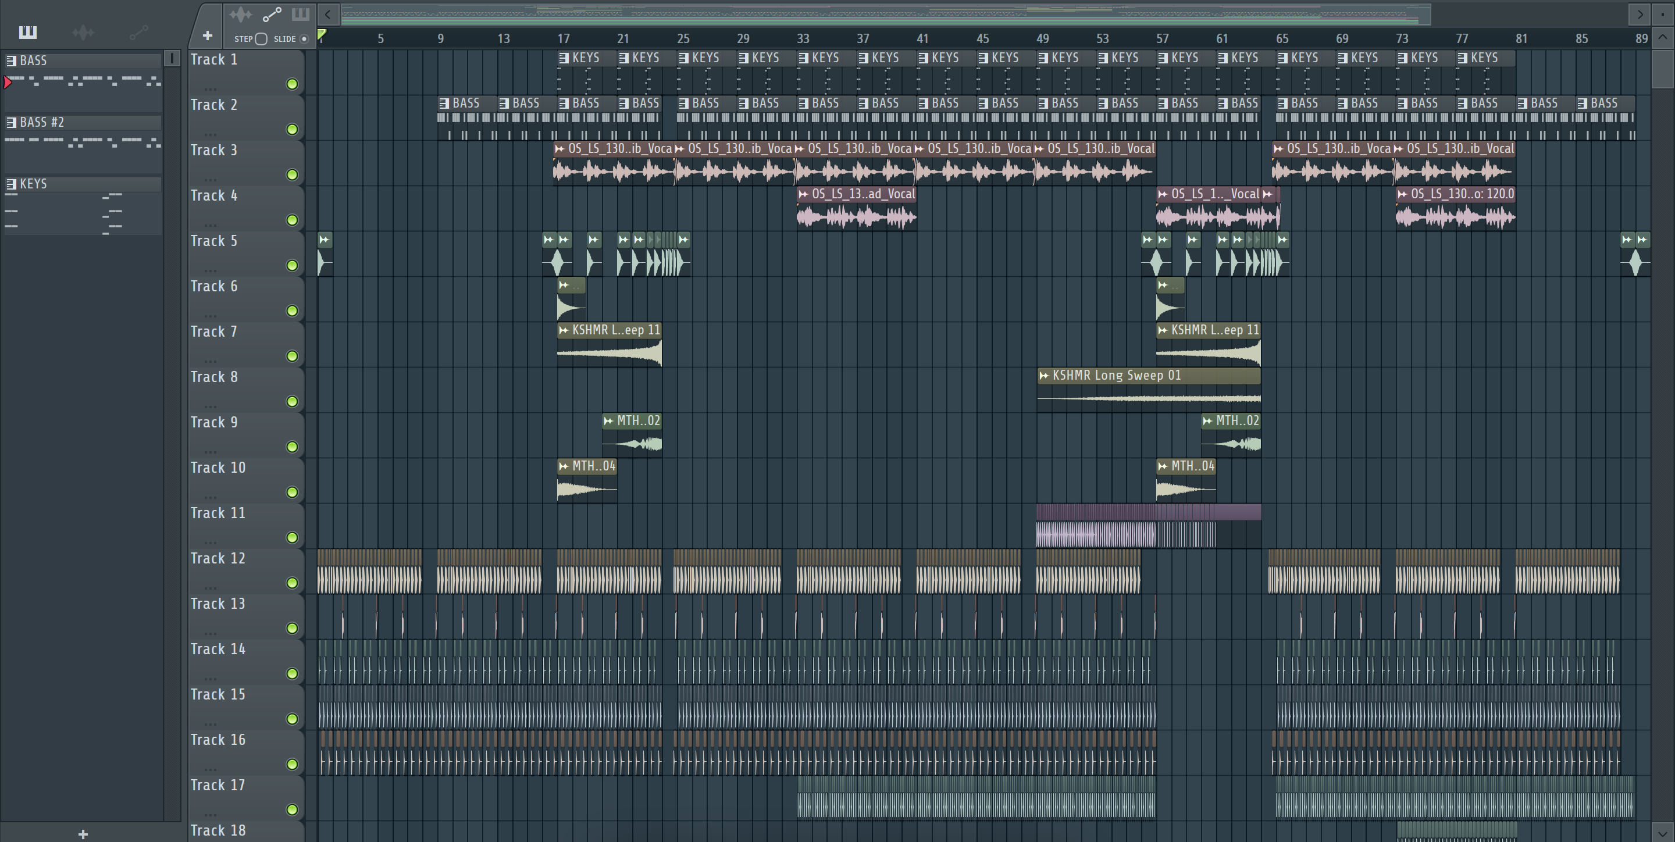The height and width of the screenshot is (842, 1675).
Task: Select the first BASS clip on Track 2 at bar 9
Action: tap(467, 117)
